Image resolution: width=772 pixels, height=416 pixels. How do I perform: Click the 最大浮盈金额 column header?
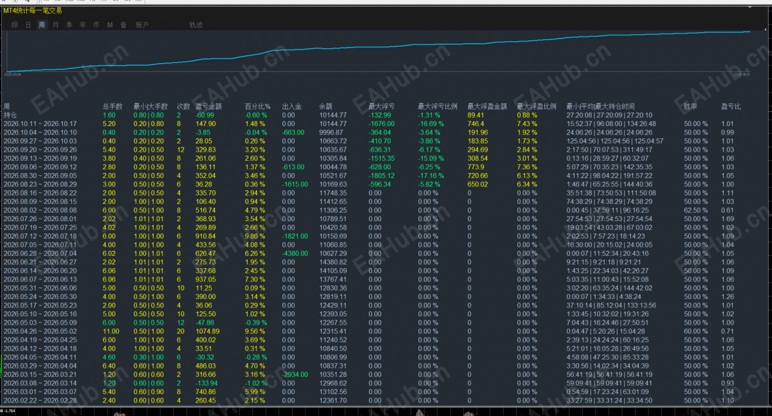487,106
